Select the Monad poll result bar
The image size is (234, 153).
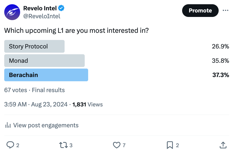click(x=44, y=61)
